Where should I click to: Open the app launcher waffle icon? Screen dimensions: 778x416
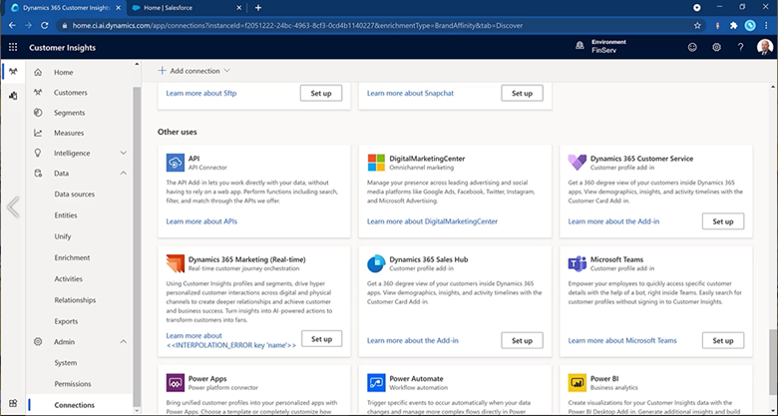click(x=13, y=47)
